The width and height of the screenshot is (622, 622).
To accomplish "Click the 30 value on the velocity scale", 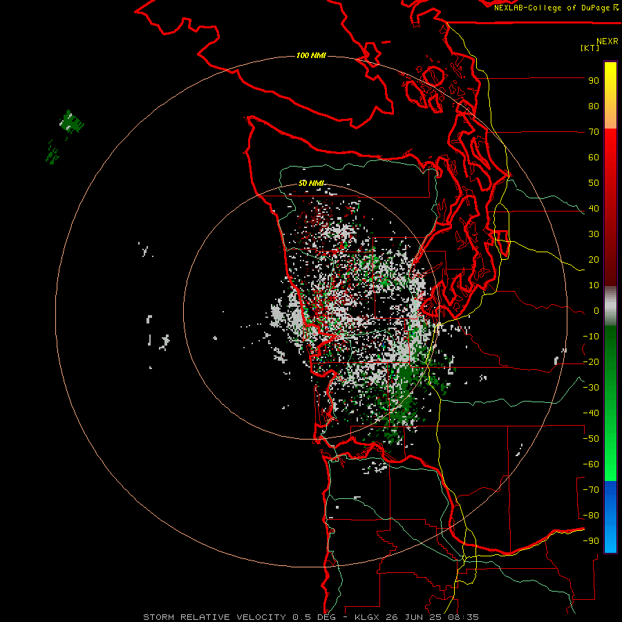I will pos(594,234).
